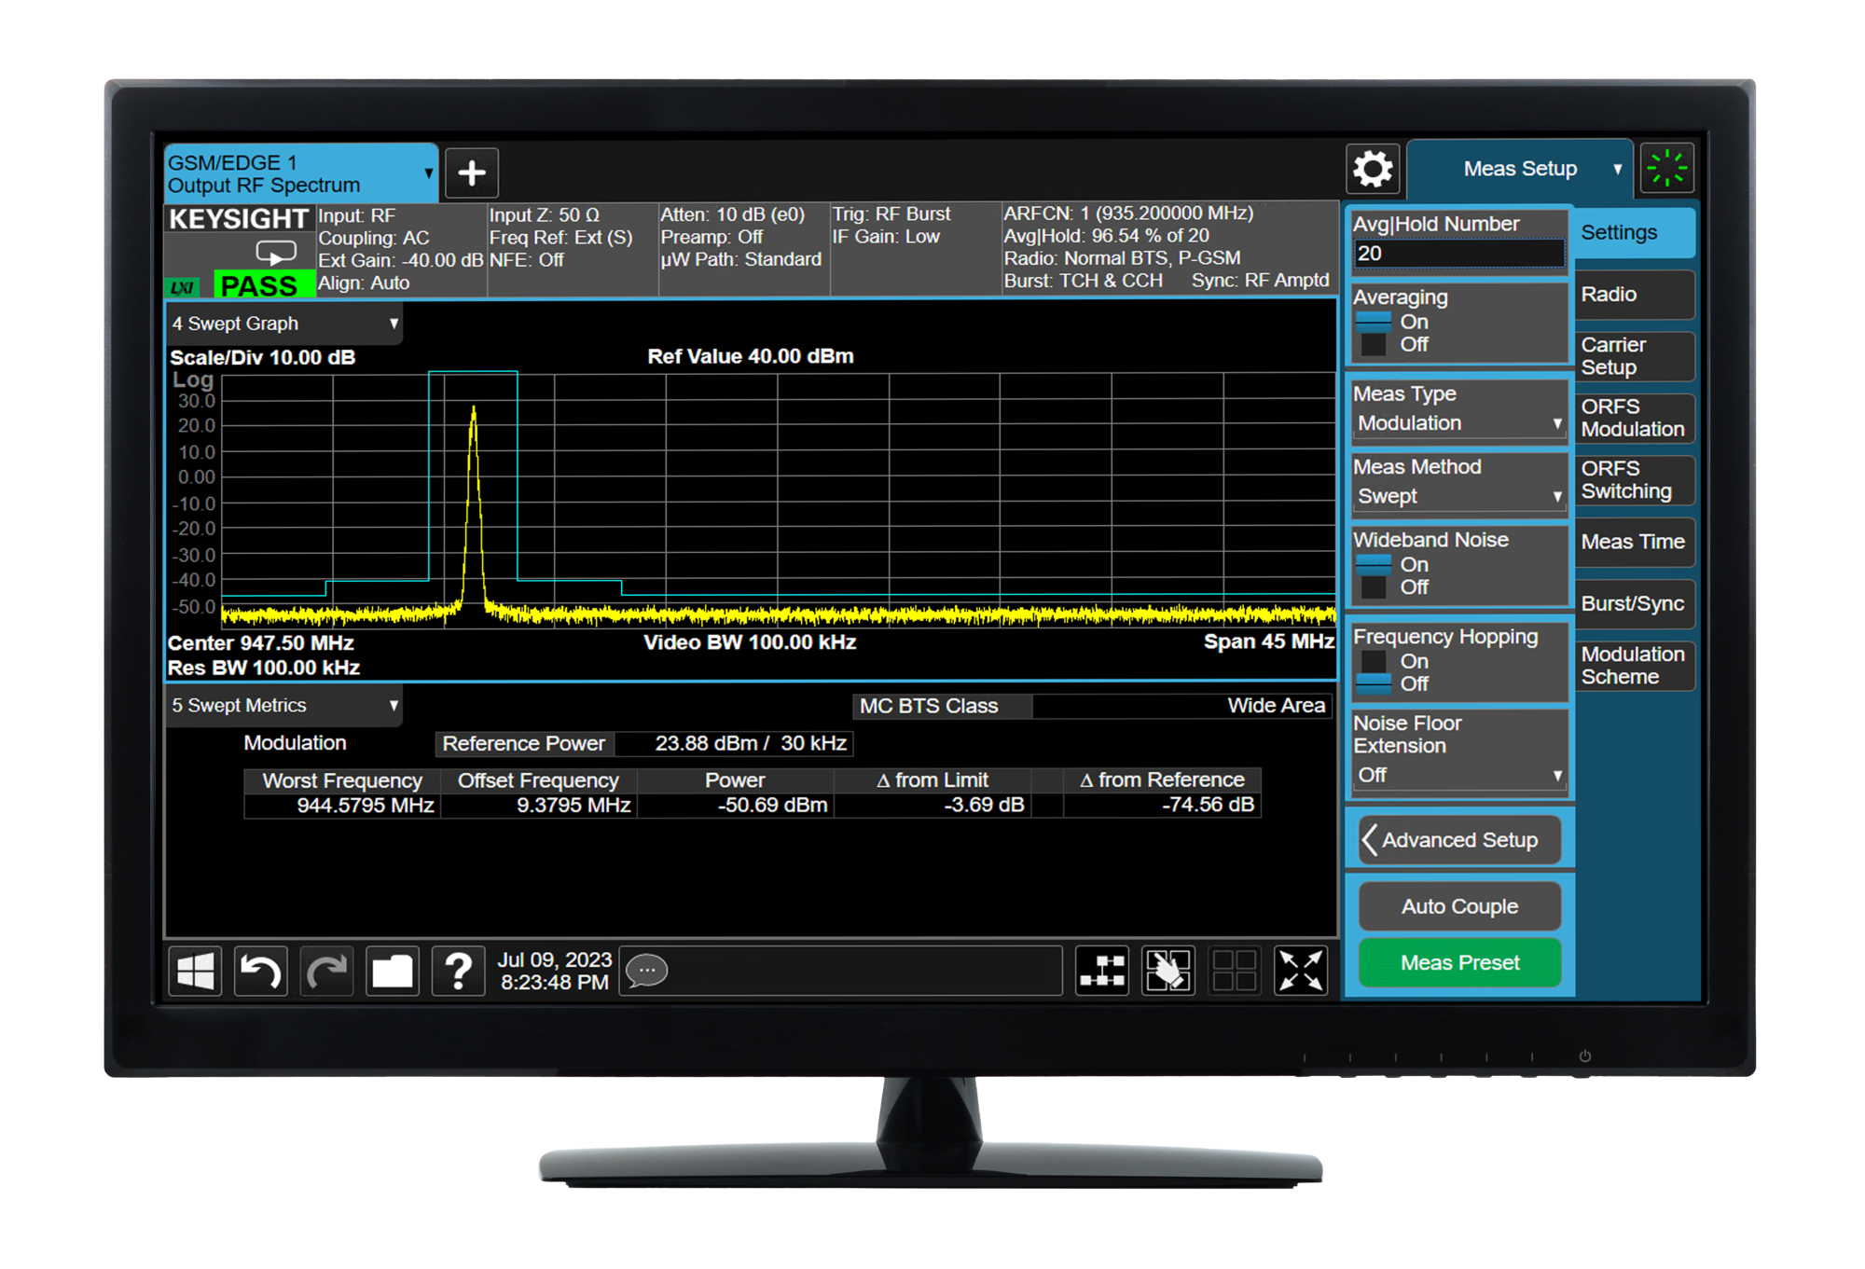This screenshot has height=1269, width=1865.
Task: Toggle the Frequency Hopping switch
Action: [1375, 672]
